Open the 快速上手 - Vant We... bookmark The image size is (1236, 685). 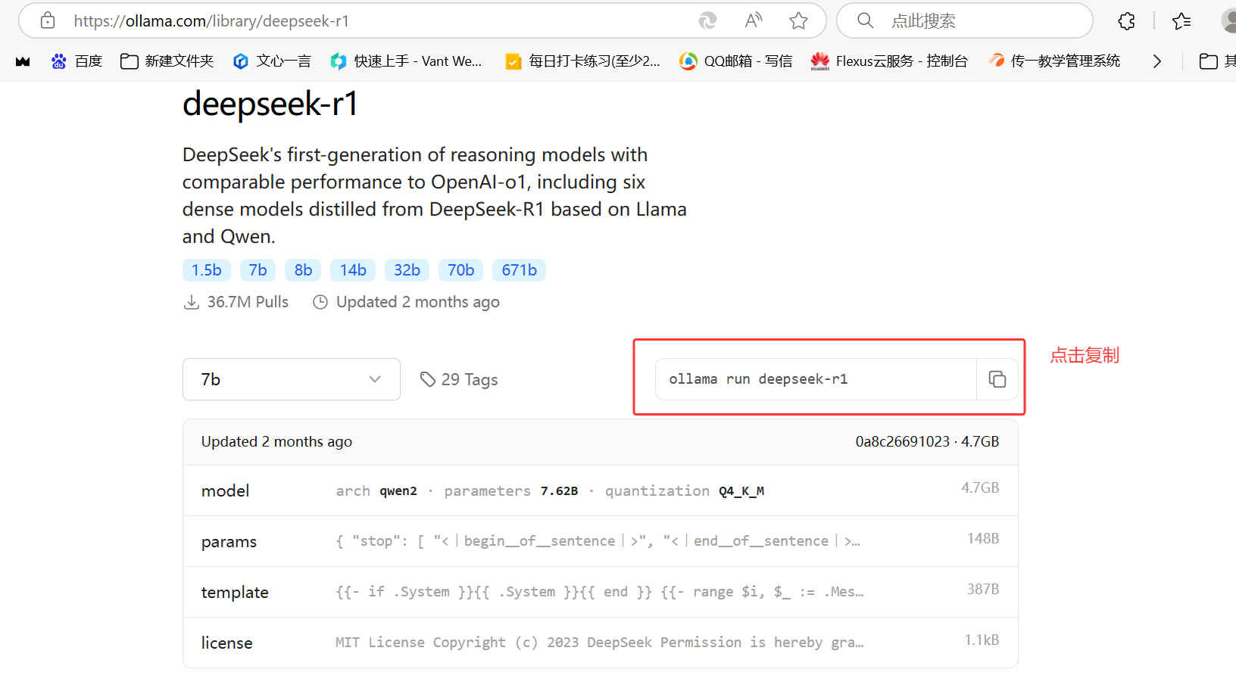tap(406, 61)
